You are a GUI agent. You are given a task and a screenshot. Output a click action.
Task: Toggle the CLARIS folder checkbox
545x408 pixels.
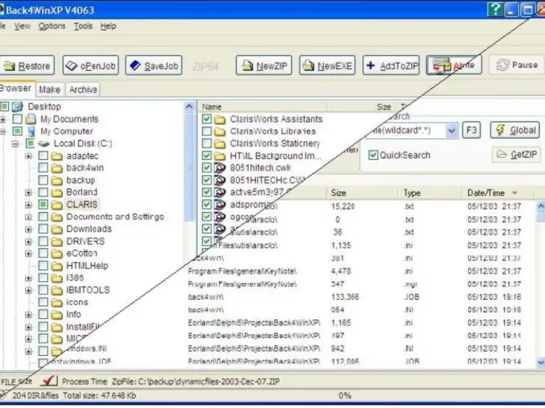[43, 205]
